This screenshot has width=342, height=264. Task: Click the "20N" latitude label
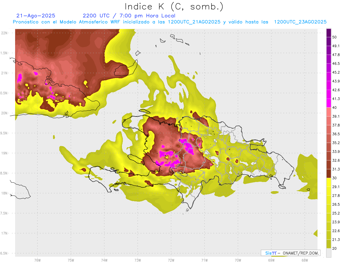pos(4,113)
